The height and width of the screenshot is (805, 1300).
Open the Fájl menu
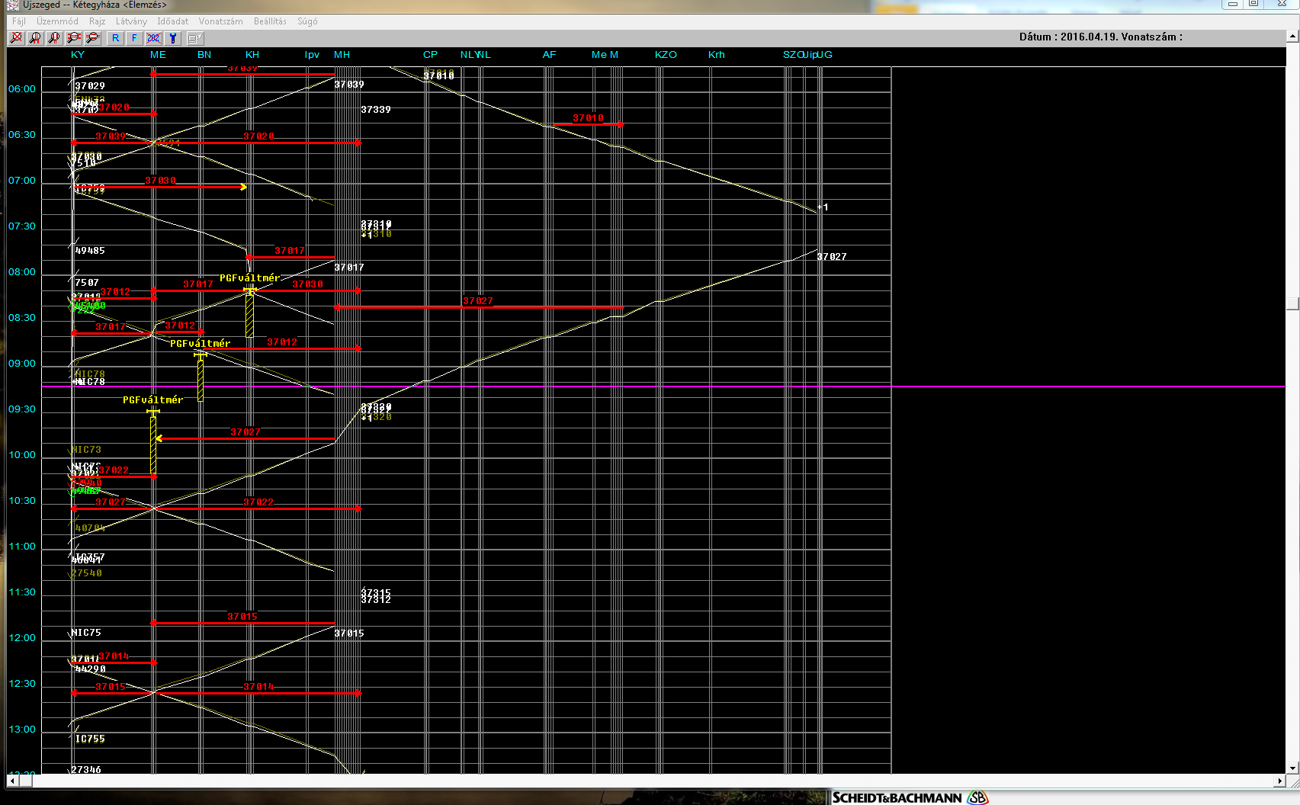pyautogui.click(x=19, y=21)
